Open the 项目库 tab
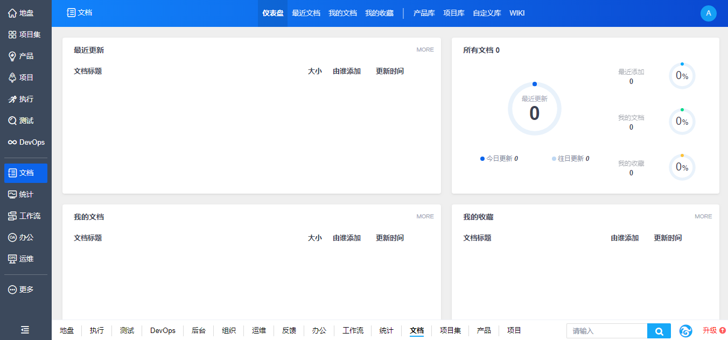 (x=454, y=13)
